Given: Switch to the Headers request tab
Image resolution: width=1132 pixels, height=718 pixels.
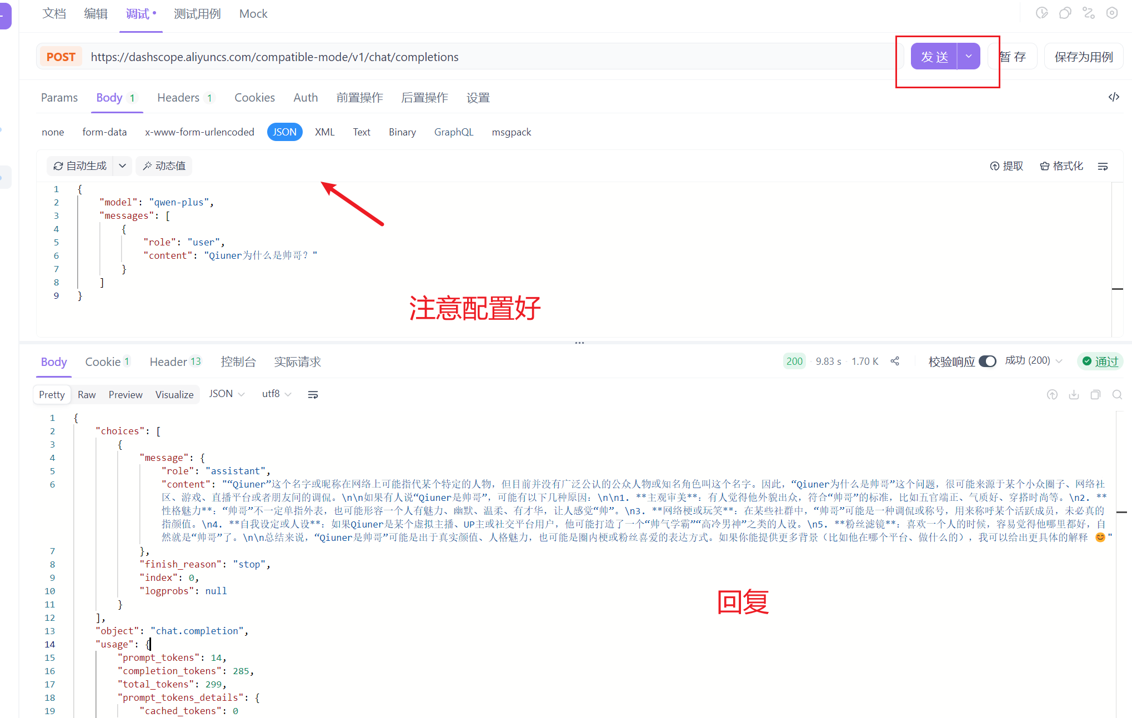Looking at the screenshot, I should click(x=178, y=98).
